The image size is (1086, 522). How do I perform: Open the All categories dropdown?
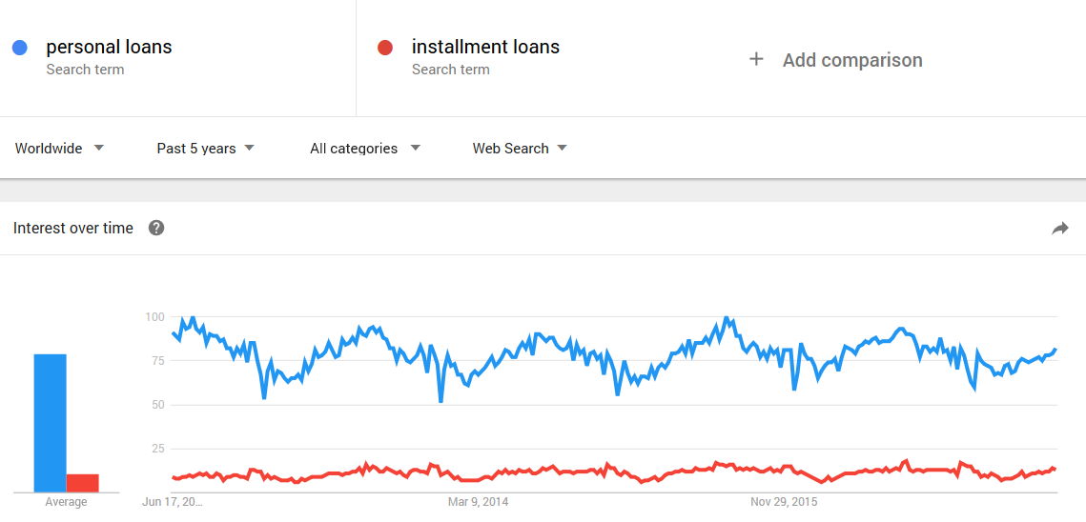(x=365, y=149)
